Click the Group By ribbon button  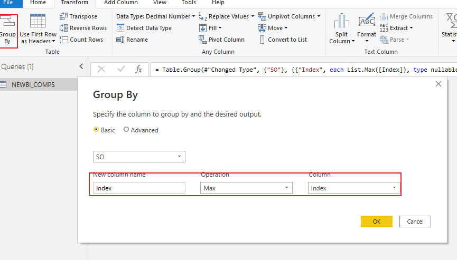[8, 31]
